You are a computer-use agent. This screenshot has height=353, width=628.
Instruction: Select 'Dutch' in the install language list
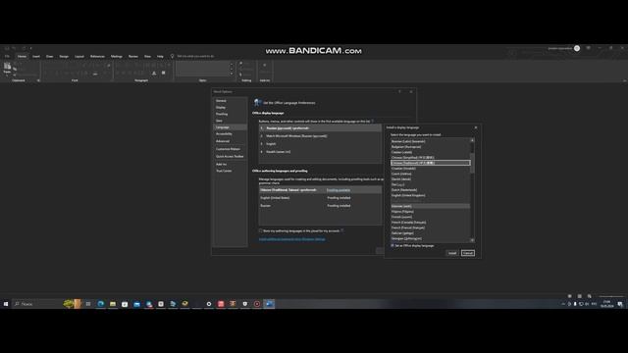click(x=430, y=190)
